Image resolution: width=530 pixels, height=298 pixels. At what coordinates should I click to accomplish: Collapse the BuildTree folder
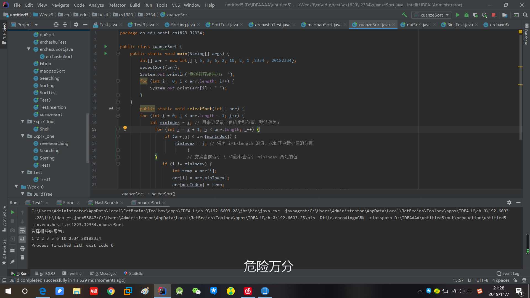point(23,194)
